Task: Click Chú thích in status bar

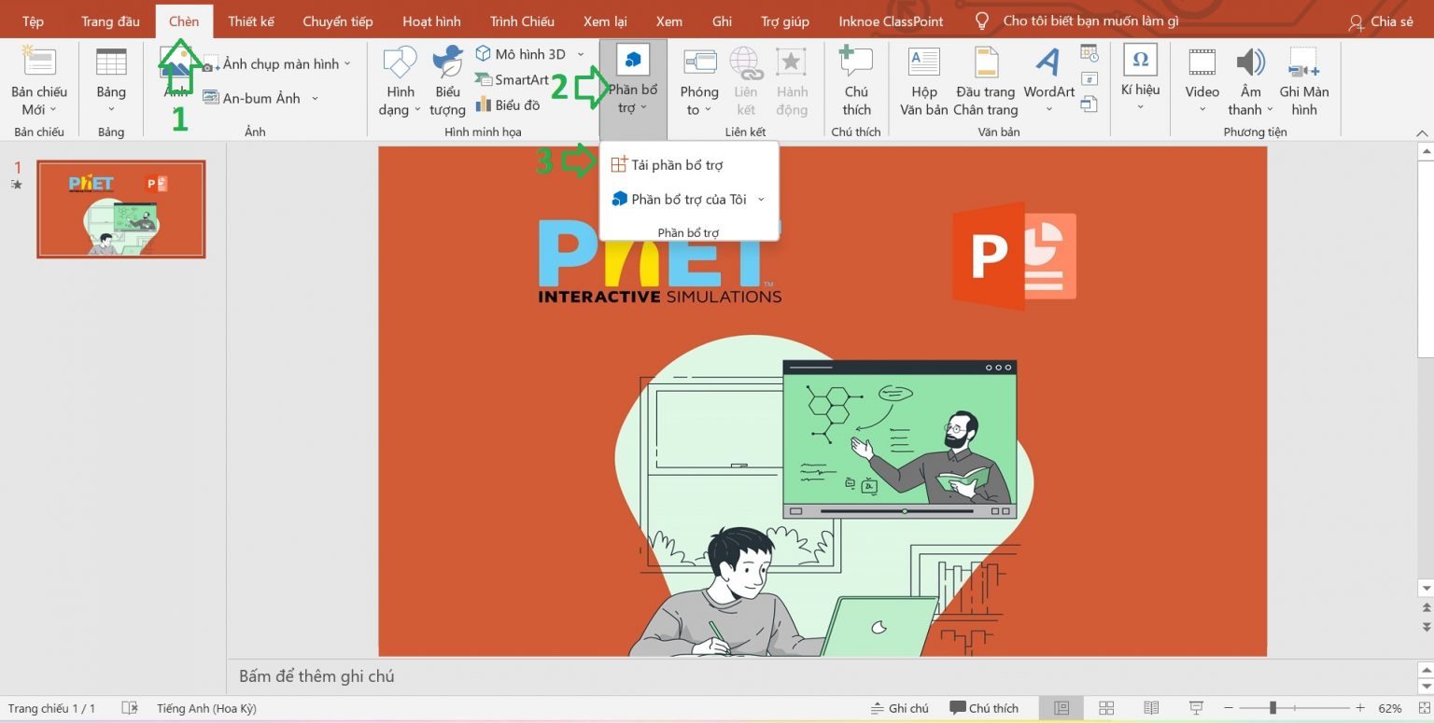Action: click(x=985, y=708)
